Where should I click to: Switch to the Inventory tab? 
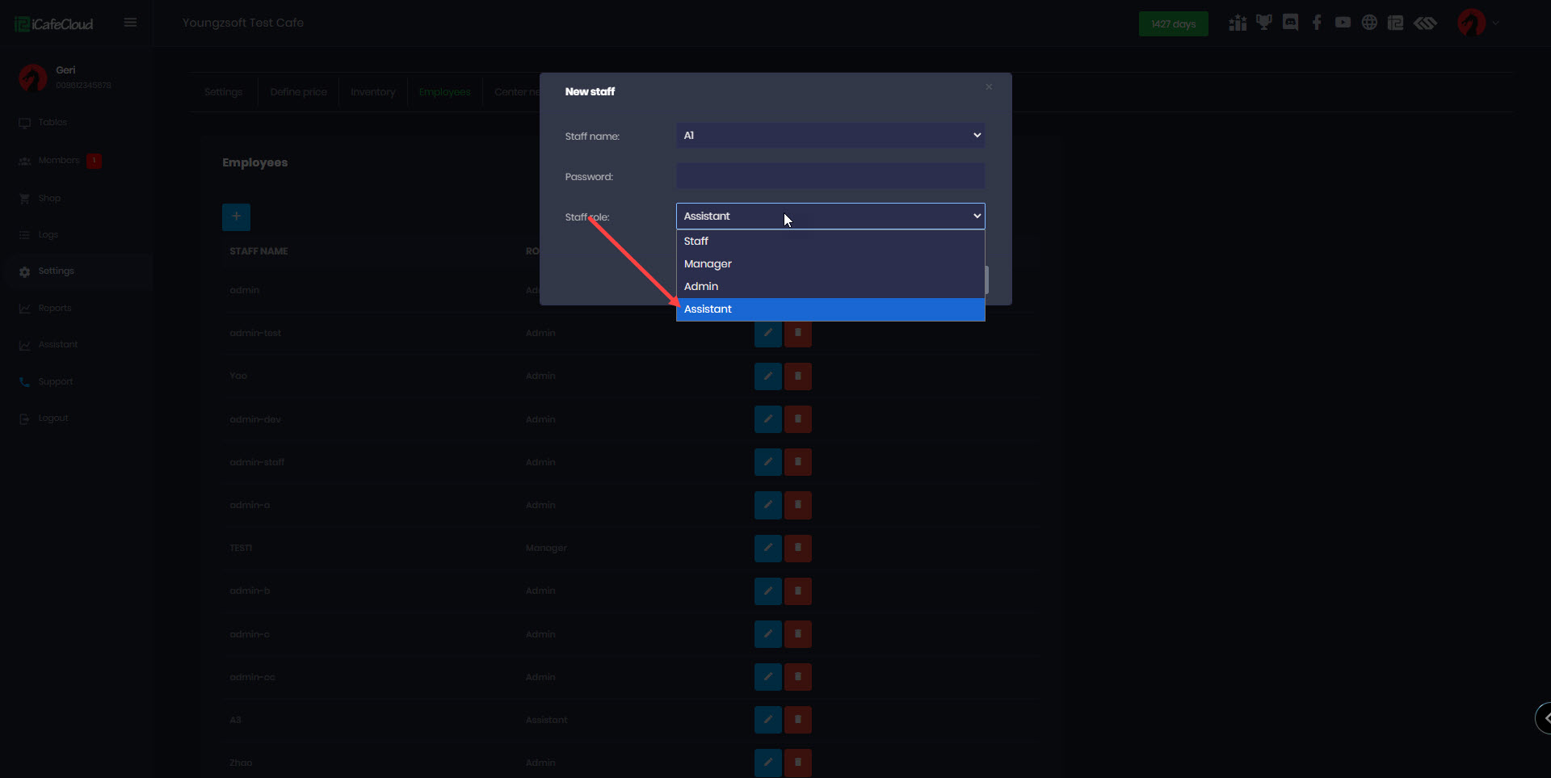pyautogui.click(x=372, y=92)
